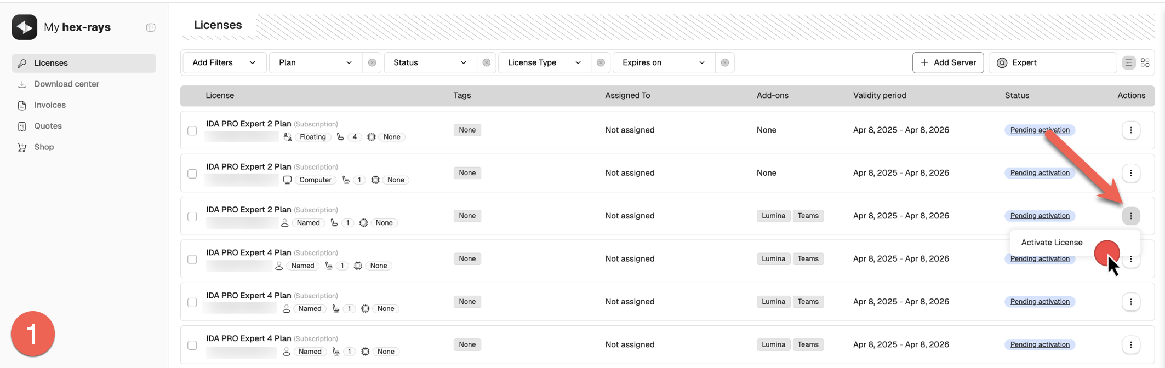The height and width of the screenshot is (368, 1165).
Task: Switch to list view layout icon
Action: pos(1128,62)
